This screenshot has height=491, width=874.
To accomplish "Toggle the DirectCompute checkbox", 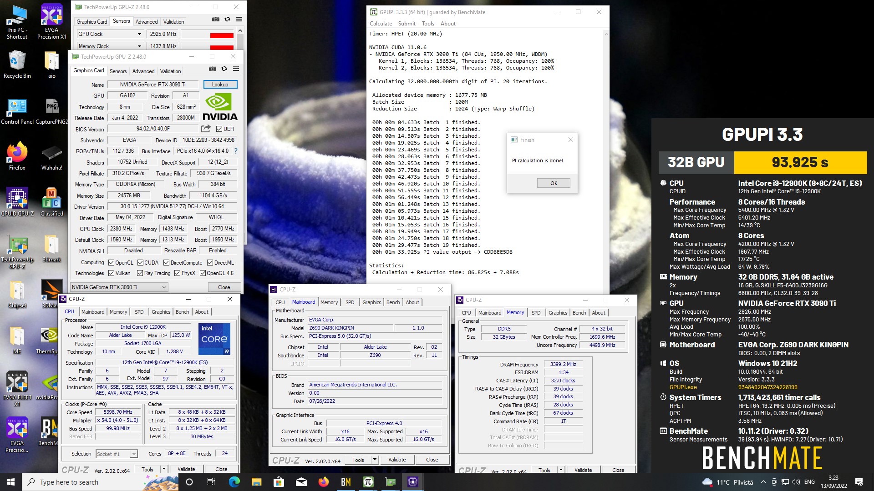I will coord(166,262).
